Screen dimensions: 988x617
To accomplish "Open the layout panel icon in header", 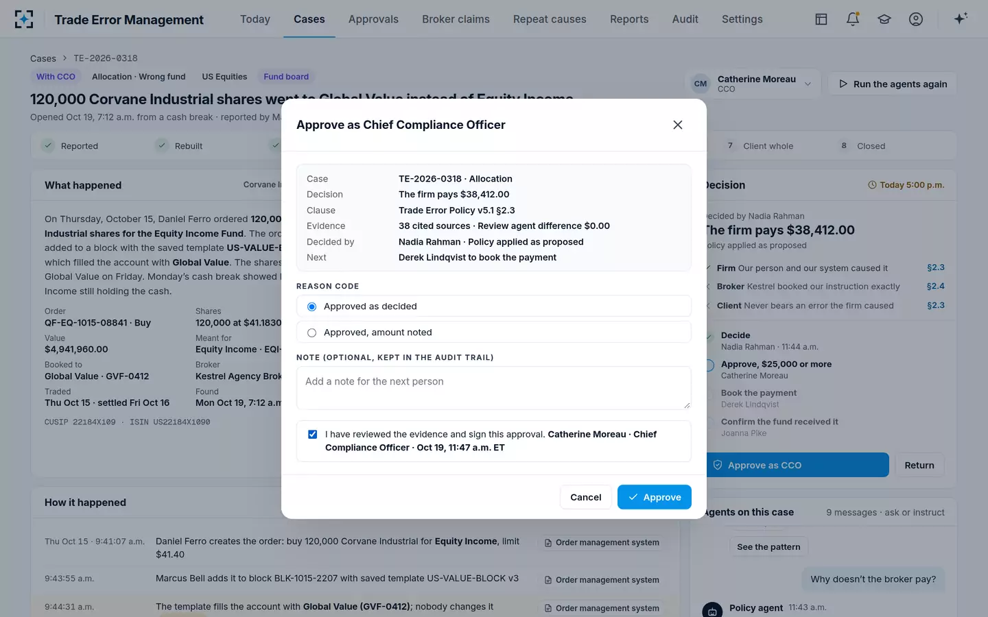I will pos(821,19).
